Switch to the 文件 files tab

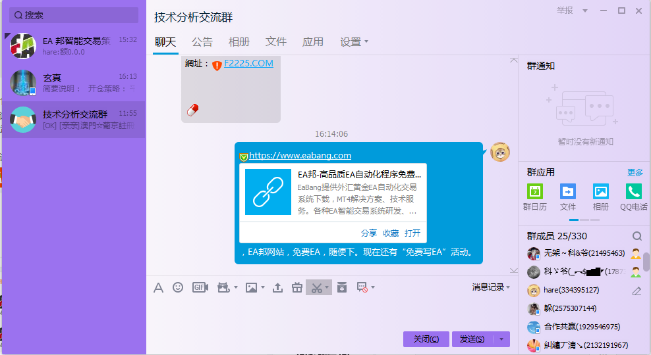coord(276,42)
